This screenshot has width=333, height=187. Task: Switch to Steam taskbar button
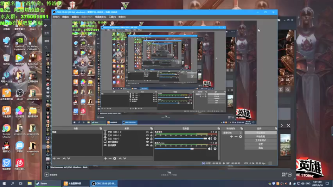pyautogui.click(x=48, y=183)
